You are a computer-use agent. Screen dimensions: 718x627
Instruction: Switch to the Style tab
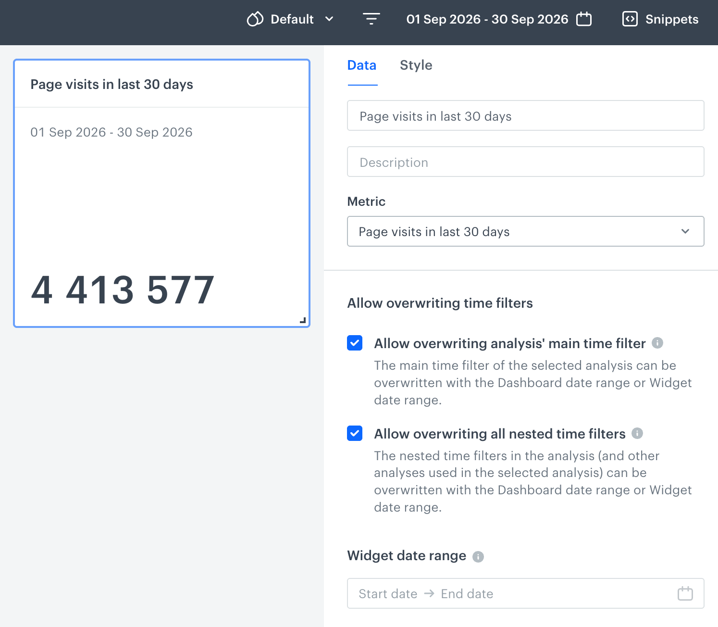(x=416, y=65)
